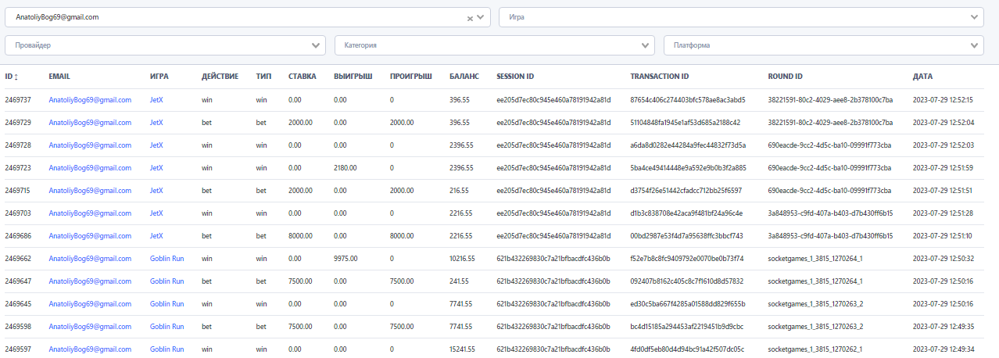Select ID cell 2469715
The height and width of the screenshot is (358, 999).
pyautogui.click(x=18, y=191)
